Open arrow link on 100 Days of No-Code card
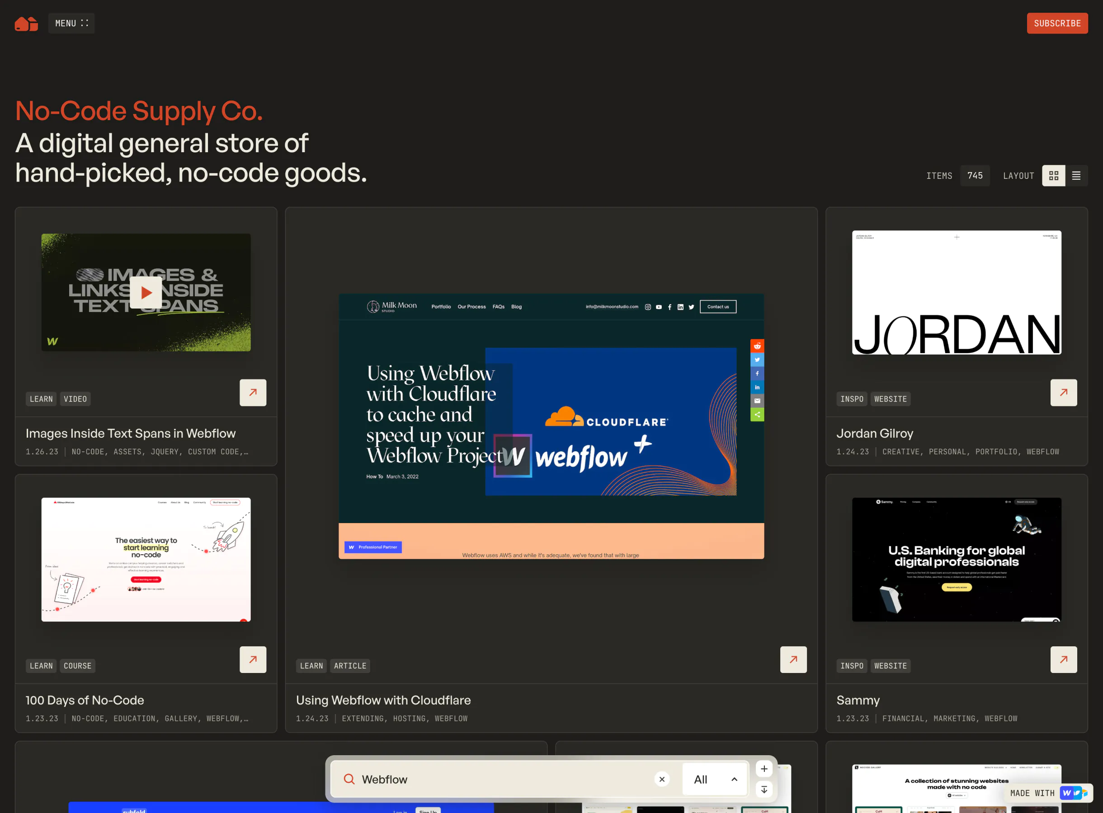Viewport: 1103px width, 813px height. pos(253,659)
